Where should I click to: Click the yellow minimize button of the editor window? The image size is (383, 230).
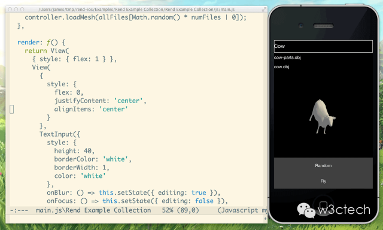coord(16,10)
